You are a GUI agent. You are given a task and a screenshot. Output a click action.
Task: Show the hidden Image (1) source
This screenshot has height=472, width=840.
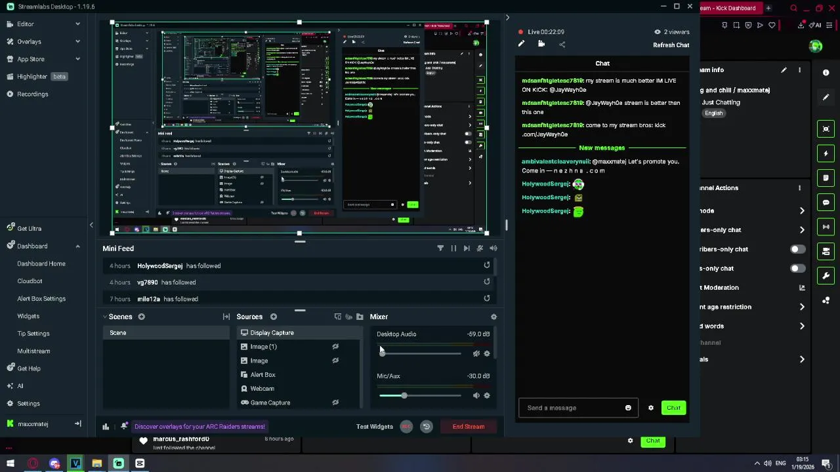tap(335, 347)
